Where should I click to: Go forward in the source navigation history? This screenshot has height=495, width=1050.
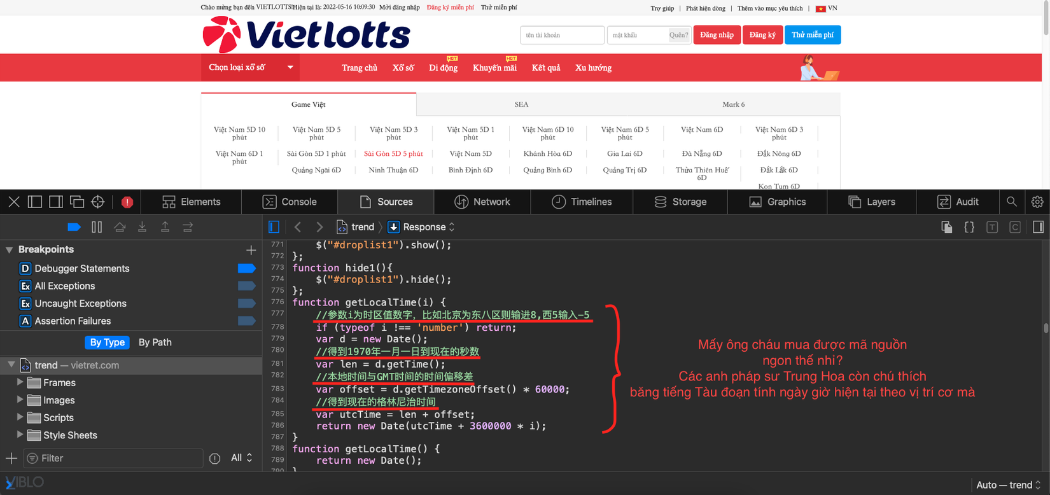319,227
